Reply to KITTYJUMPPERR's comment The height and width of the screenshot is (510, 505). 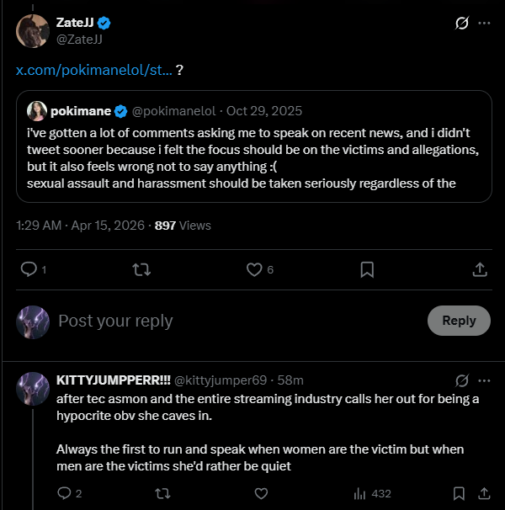pos(64,493)
